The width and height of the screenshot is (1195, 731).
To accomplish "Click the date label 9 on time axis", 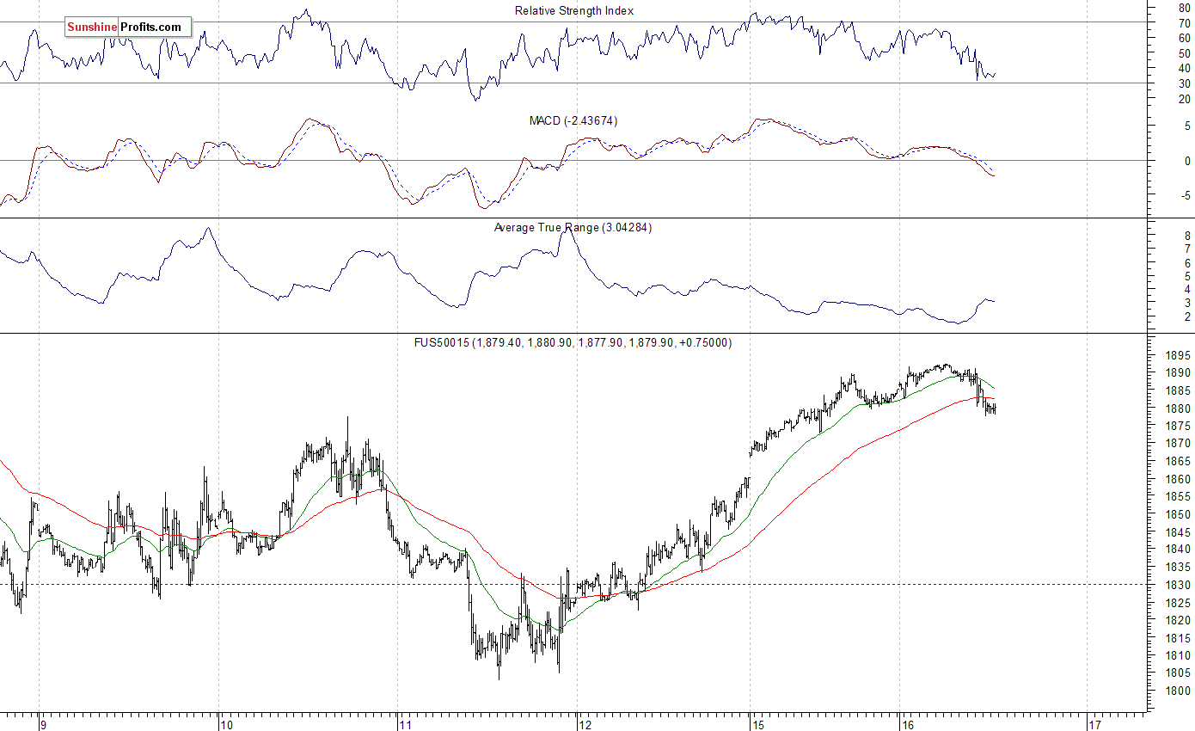I will click(x=42, y=725).
